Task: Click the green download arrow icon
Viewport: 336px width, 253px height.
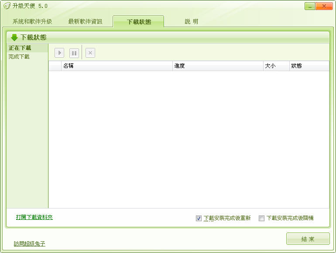Action: click(x=14, y=38)
